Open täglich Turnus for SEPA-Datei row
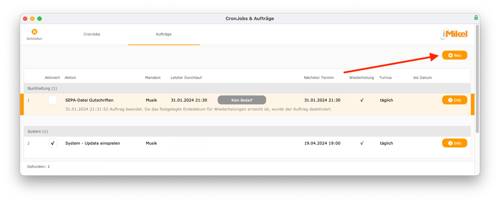This screenshot has width=500, height=202. tap(386, 100)
